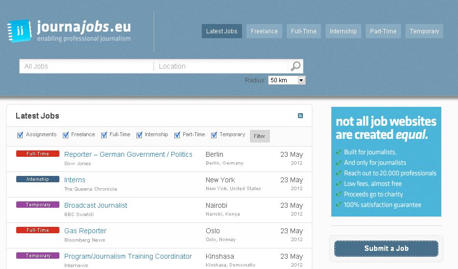The height and width of the screenshot is (269, 458).
Task: Click the 'Nairobi, Kenya' location text
Action: (222, 214)
